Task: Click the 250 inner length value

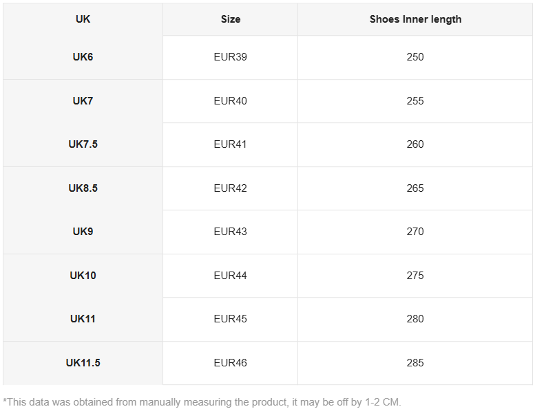Action: tap(415, 57)
